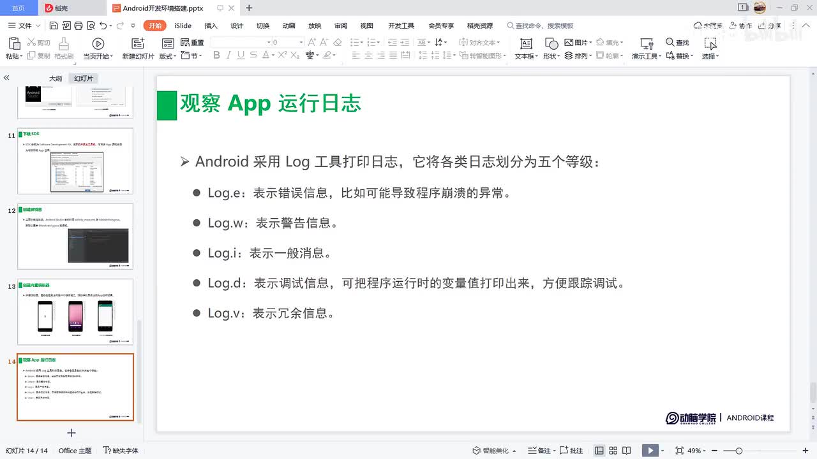
Task: Click the Undo arrow icon
Action: coord(103,25)
